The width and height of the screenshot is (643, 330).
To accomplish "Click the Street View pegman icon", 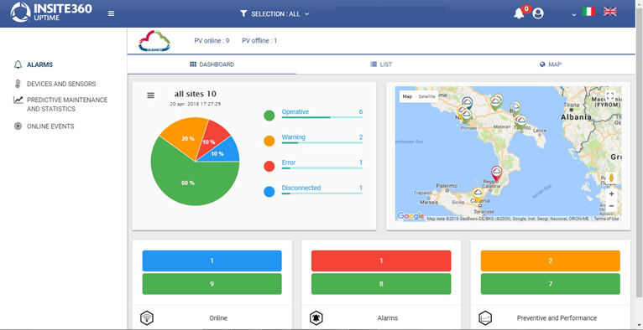I will coord(611,178).
